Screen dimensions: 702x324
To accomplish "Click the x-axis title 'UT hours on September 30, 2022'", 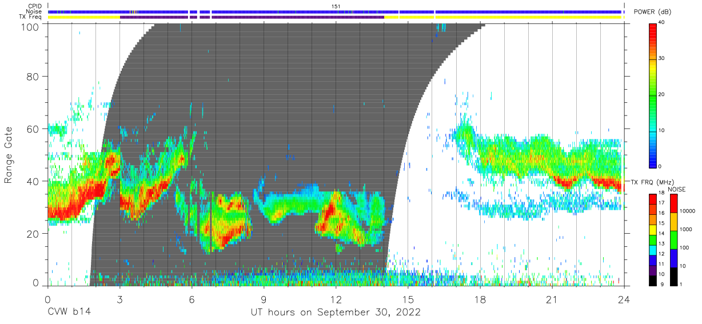I will coord(336,313).
